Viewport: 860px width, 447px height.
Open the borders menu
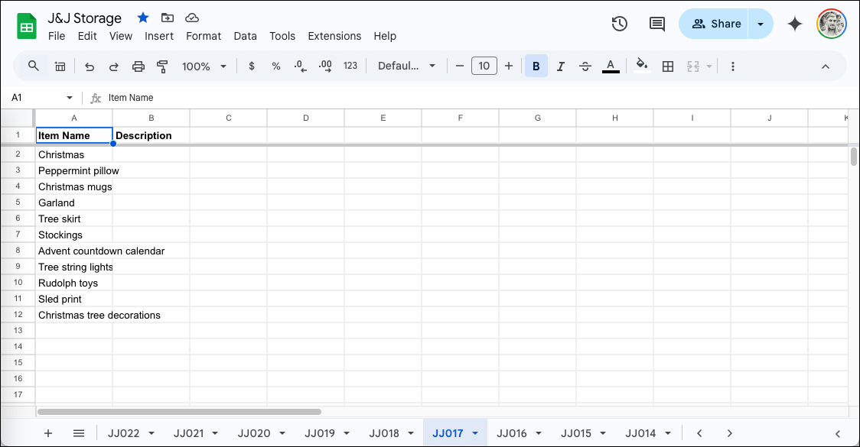[x=667, y=66]
